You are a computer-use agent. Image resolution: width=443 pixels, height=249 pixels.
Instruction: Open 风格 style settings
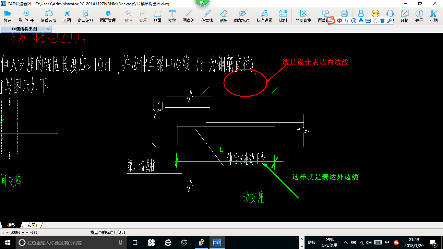[404, 16]
